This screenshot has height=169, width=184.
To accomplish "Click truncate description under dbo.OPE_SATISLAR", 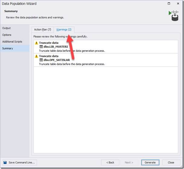I will [x=72, y=64].
